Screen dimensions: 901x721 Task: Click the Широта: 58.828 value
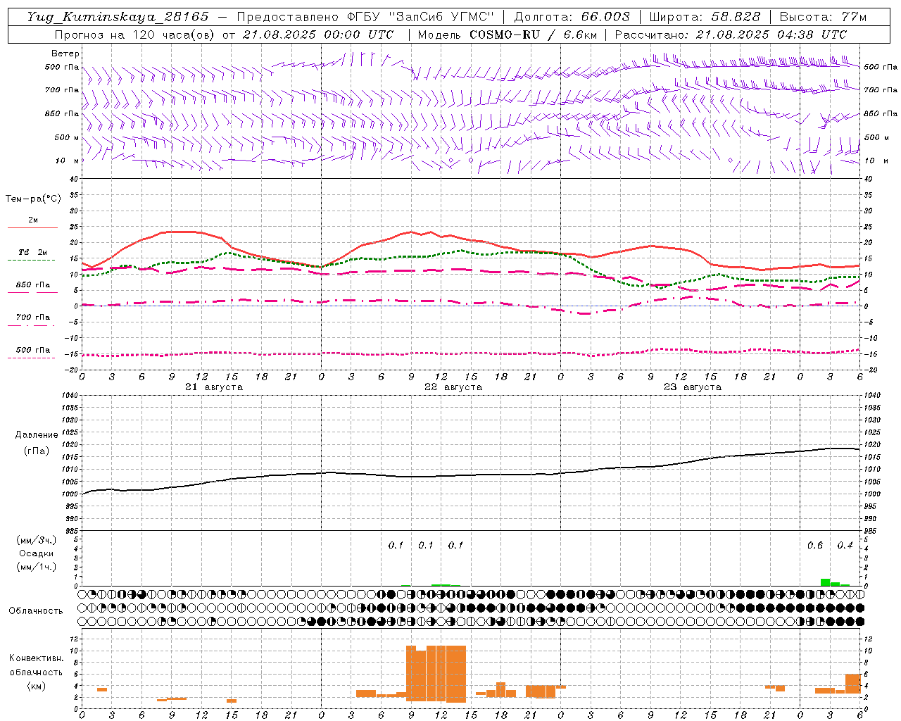click(704, 17)
